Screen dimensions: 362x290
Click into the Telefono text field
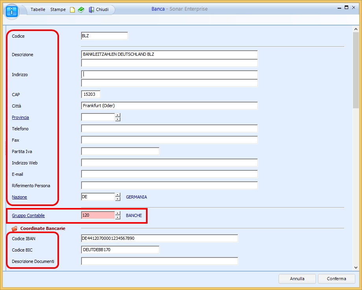pos(169,129)
